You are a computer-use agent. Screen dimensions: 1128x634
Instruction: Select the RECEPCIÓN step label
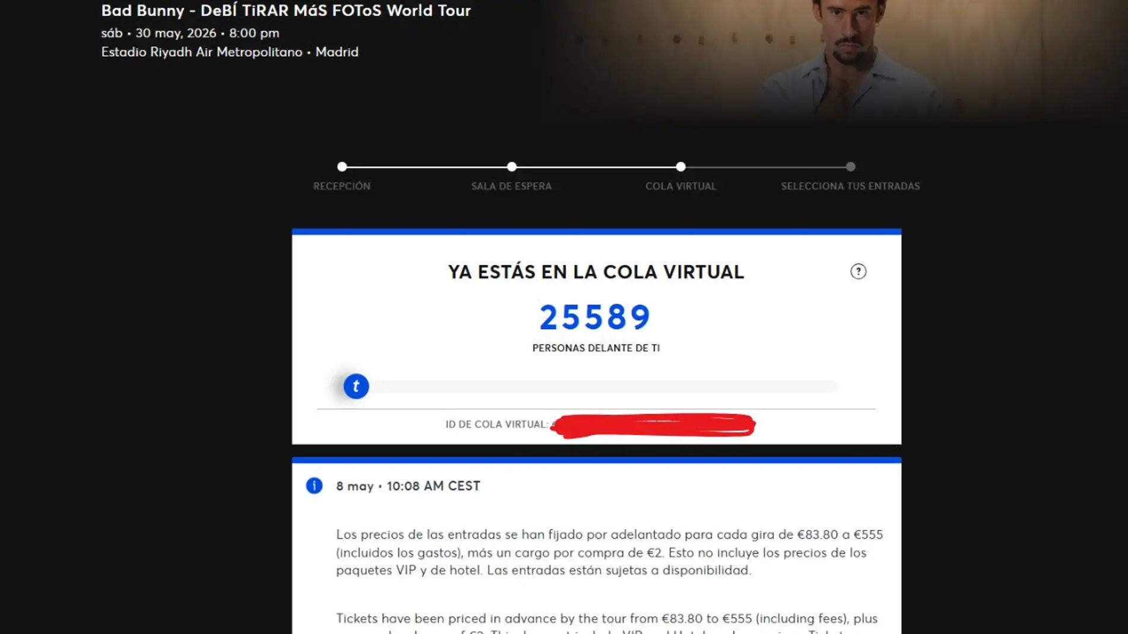point(342,186)
